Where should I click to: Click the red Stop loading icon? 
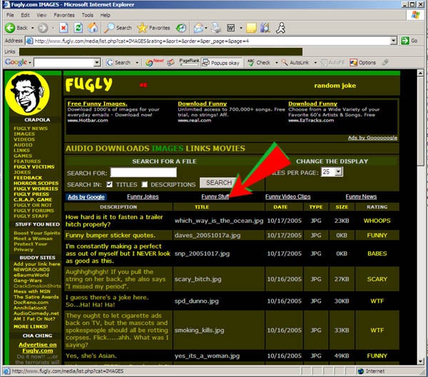(x=63, y=28)
